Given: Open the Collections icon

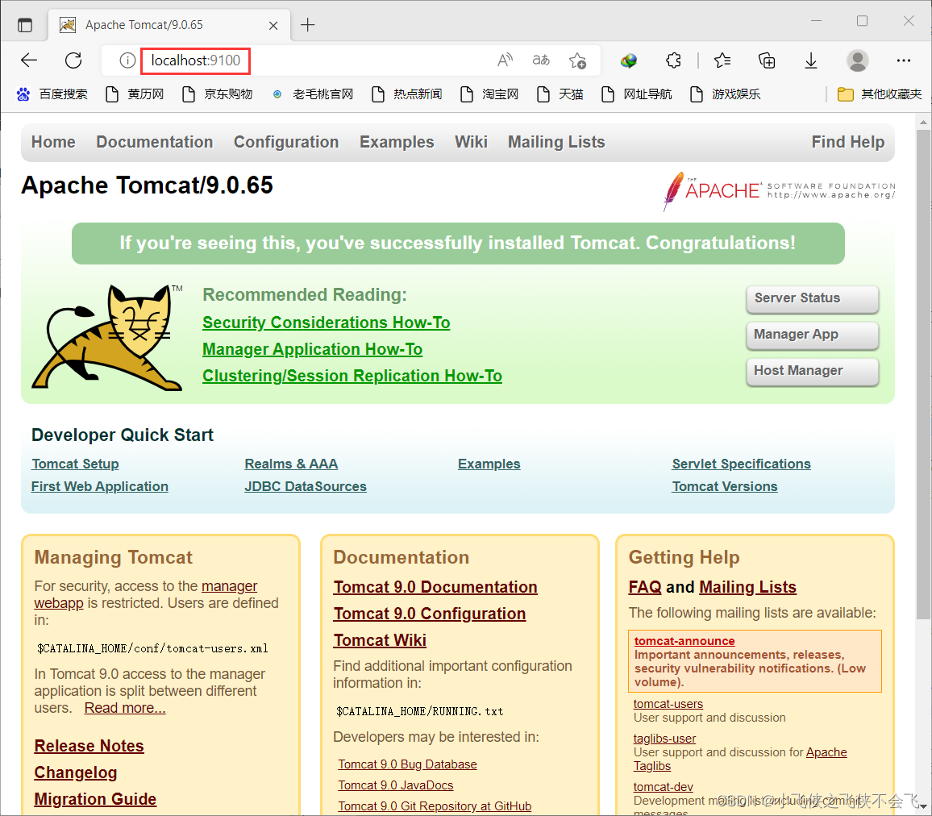Looking at the screenshot, I should pyautogui.click(x=767, y=60).
